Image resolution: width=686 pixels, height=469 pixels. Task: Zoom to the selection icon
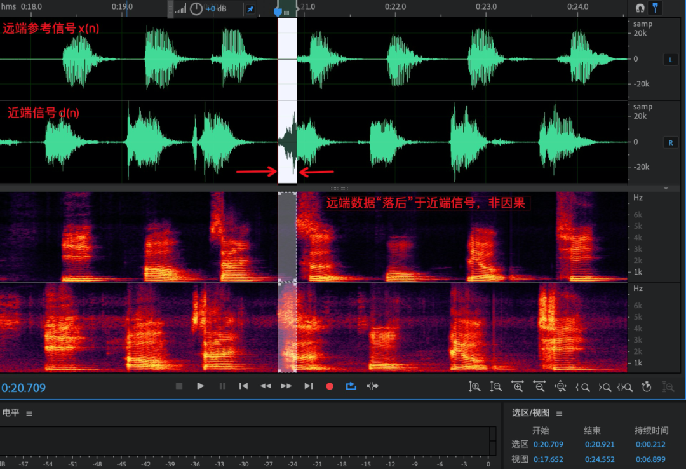coord(625,386)
